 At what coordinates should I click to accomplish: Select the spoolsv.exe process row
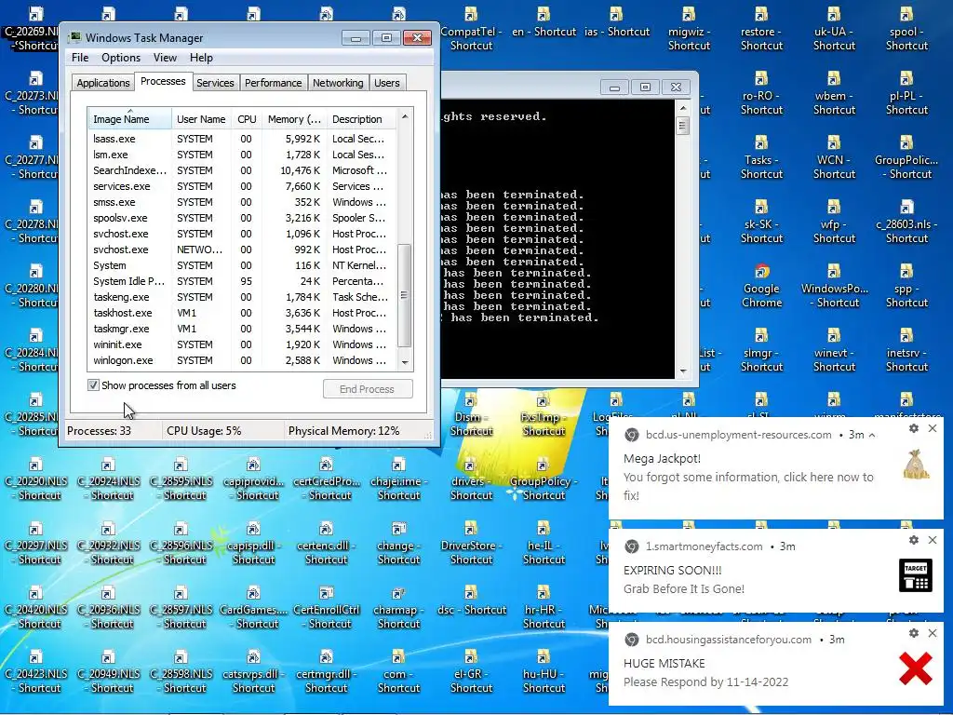241,218
